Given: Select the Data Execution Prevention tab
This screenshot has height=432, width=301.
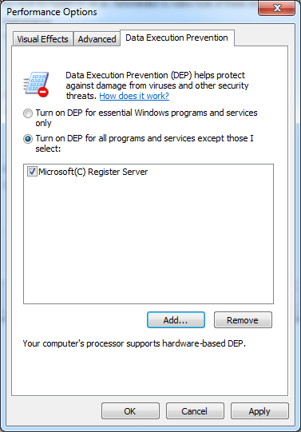Looking at the screenshot, I should (177, 38).
